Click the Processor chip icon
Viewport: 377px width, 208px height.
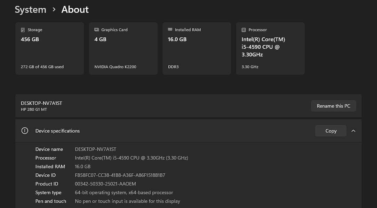(x=244, y=30)
